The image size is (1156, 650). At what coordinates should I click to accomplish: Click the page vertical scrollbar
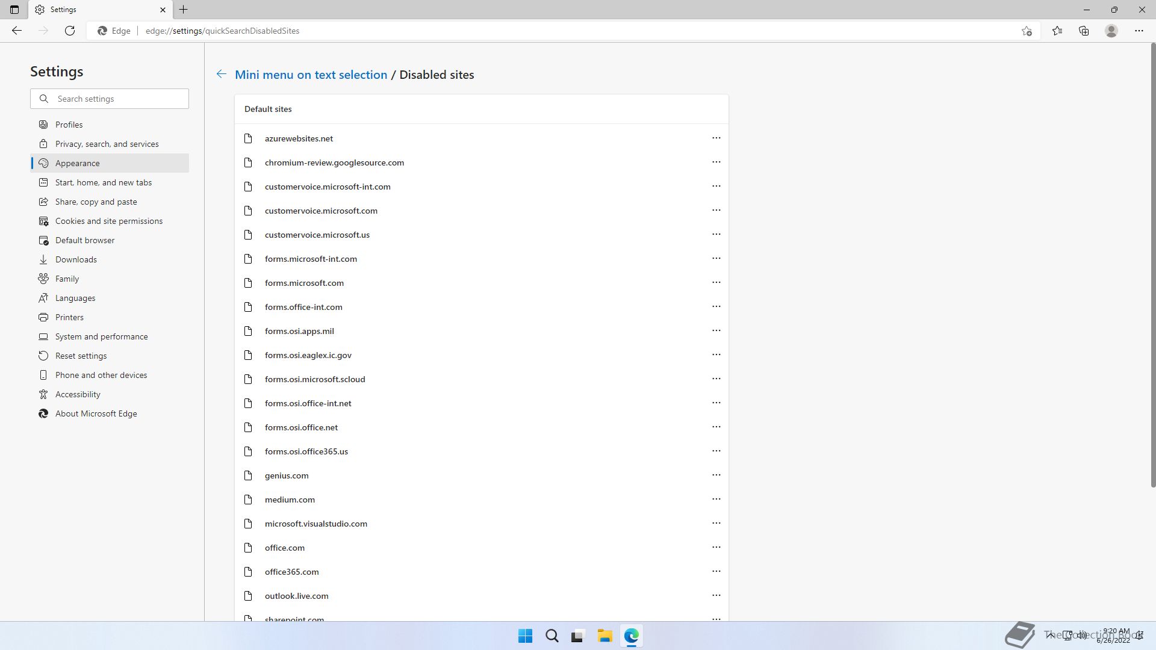click(x=1153, y=265)
